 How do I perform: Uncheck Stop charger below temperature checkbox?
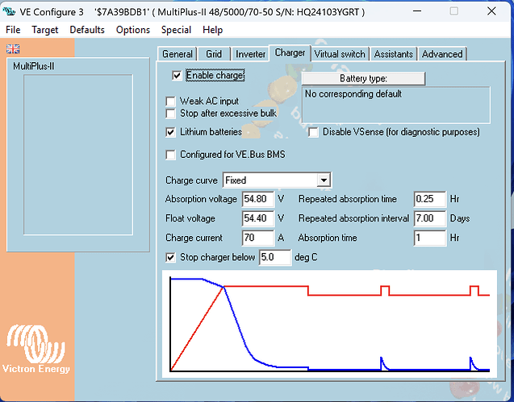pos(170,257)
